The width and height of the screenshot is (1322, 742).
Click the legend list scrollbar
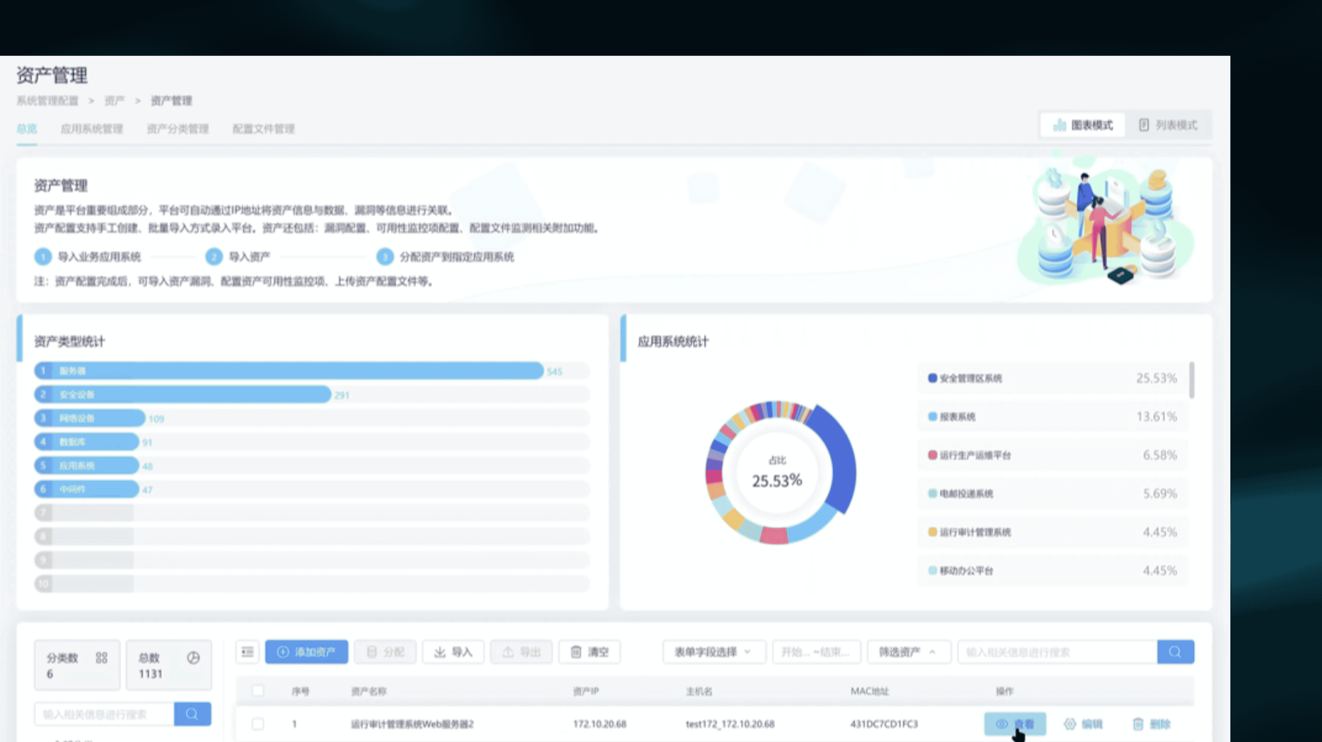1192,380
